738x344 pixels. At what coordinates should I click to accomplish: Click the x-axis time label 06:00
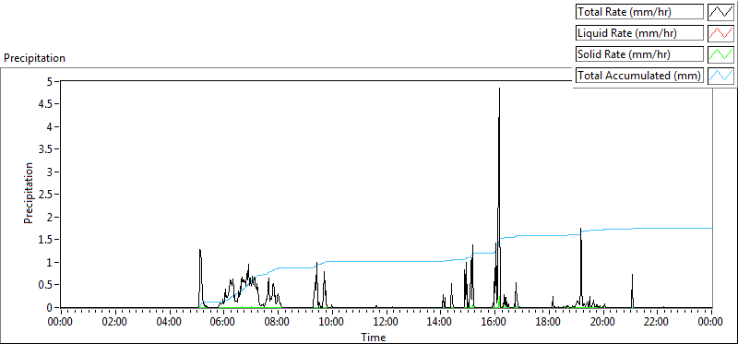point(223,323)
